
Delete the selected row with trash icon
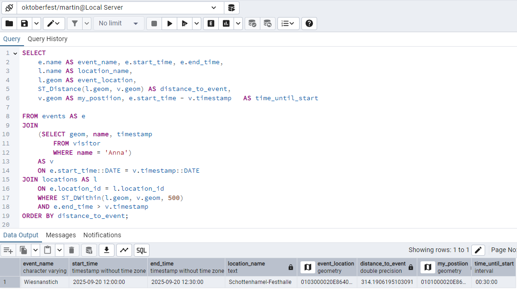click(x=72, y=250)
